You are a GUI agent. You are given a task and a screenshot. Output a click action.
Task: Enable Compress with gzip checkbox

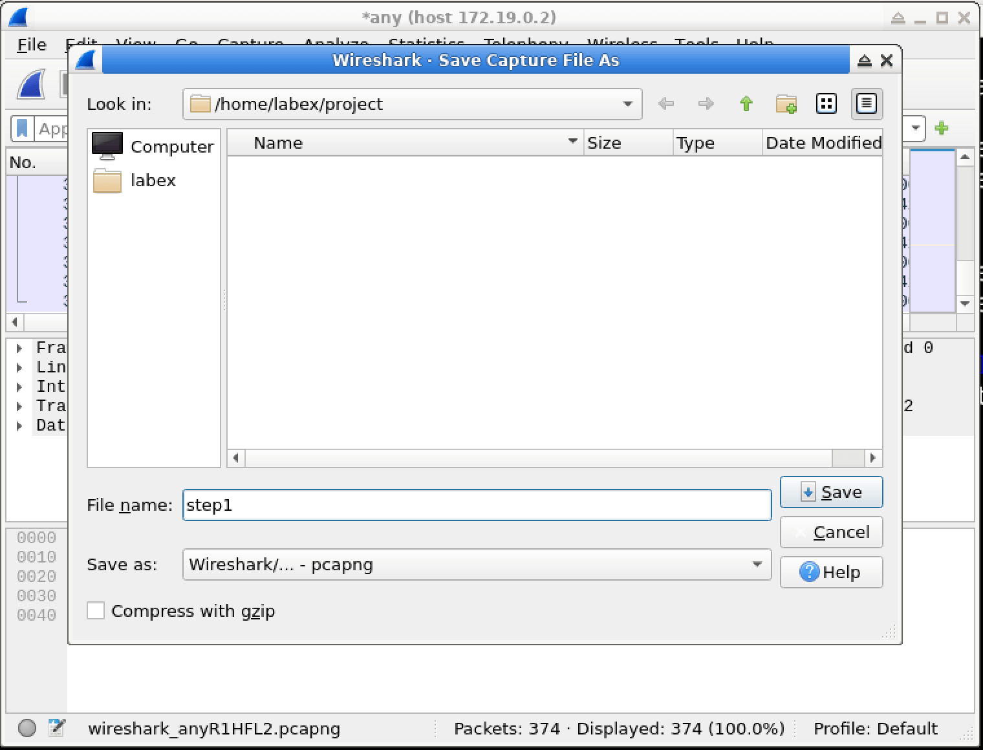(x=96, y=611)
